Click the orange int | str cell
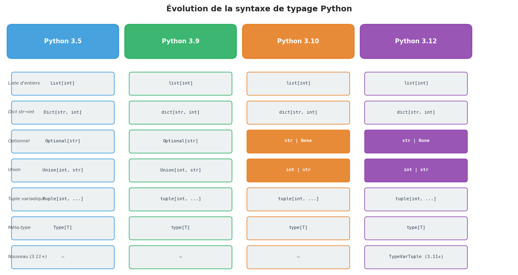This screenshot has width=518, height=275. (x=298, y=170)
